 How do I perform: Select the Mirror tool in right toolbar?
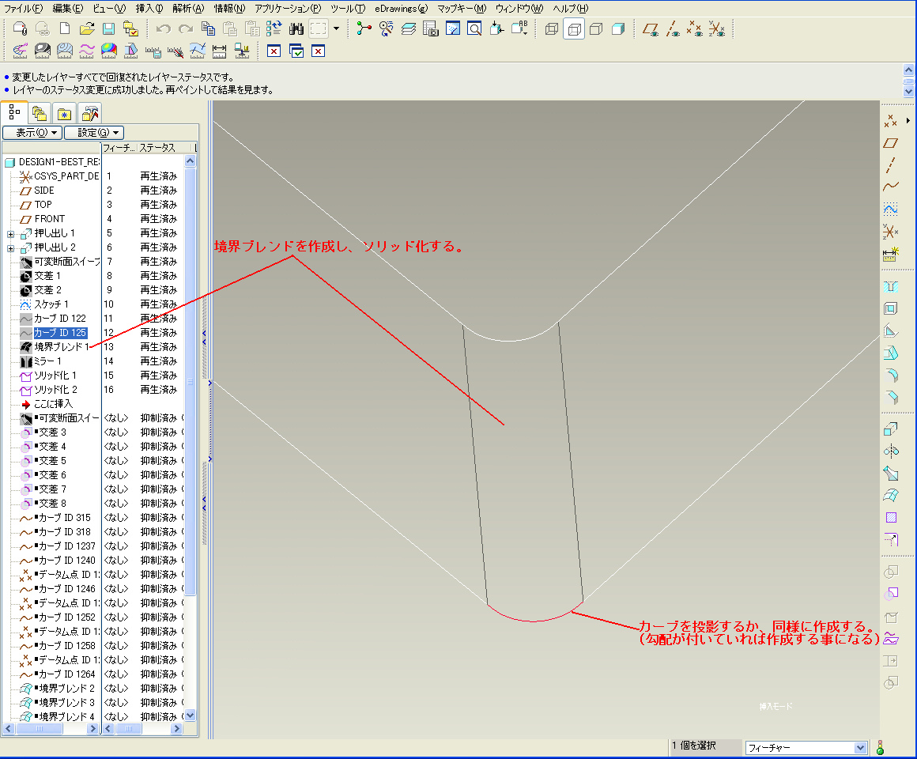pos(891,451)
